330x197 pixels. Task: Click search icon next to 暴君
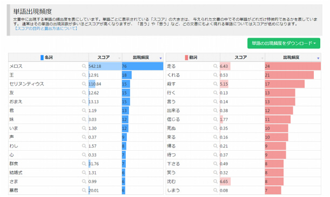point(84,190)
